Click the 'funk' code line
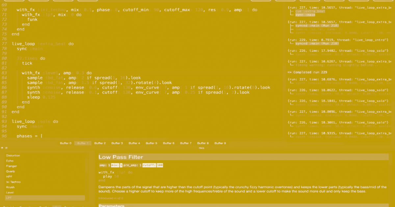Screen dimensions: 395x207 pos(32,19)
